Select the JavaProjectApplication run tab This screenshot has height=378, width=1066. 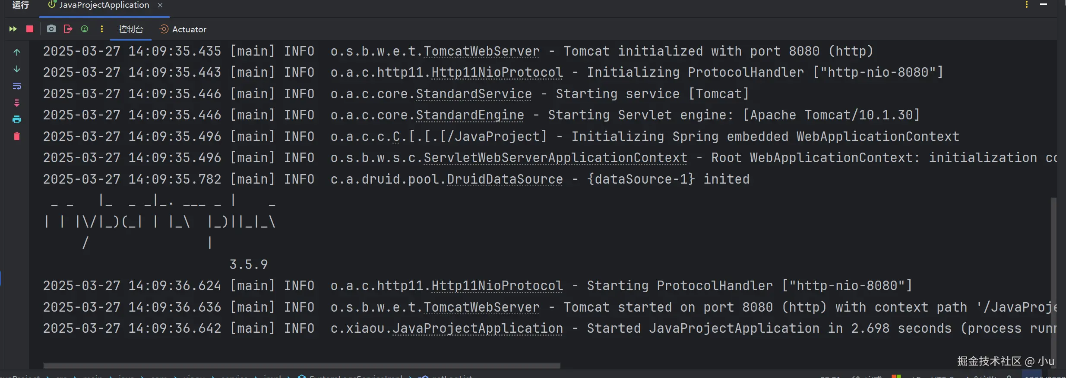click(x=99, y=5)
